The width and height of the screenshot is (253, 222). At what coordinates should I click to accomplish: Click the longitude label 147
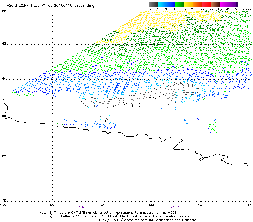click(x=201, y=205)
